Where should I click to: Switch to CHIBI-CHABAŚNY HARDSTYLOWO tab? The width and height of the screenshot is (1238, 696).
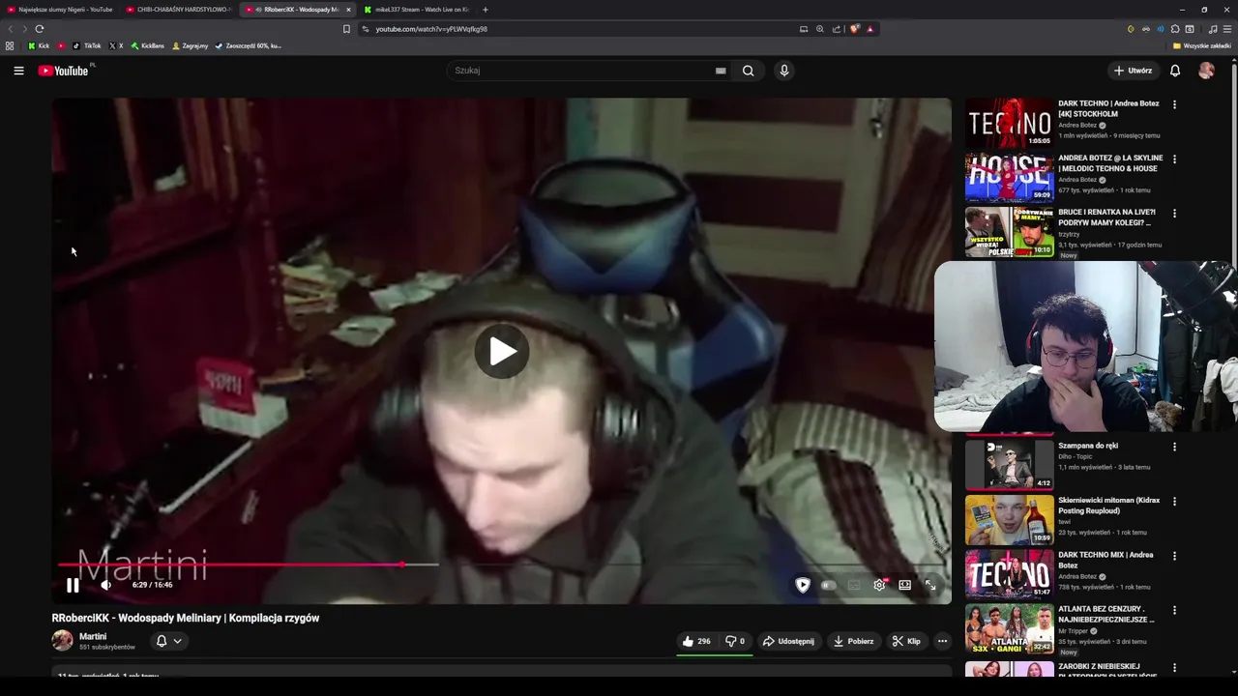pyautogui.click(x=178, y=10)
